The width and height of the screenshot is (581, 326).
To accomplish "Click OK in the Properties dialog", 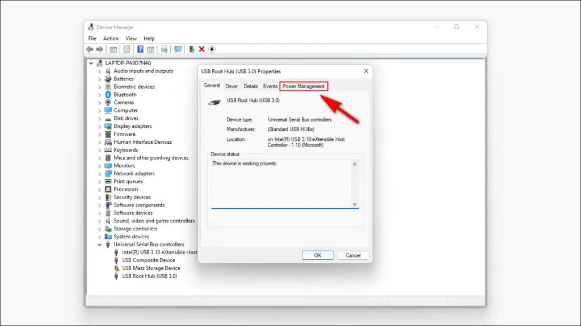I will click(318, 255).
